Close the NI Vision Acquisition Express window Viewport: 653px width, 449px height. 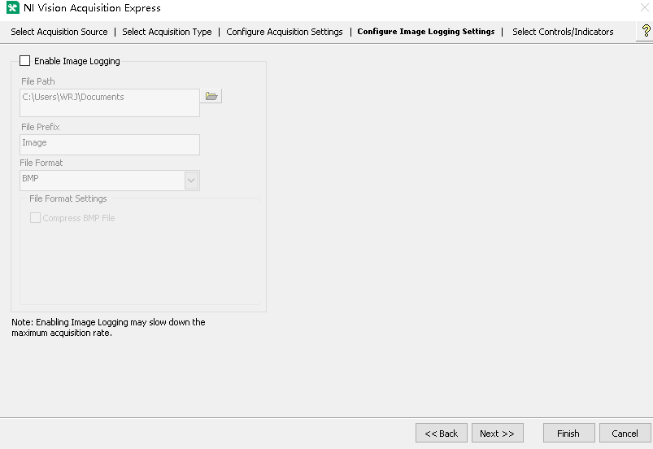pos(644,7)
